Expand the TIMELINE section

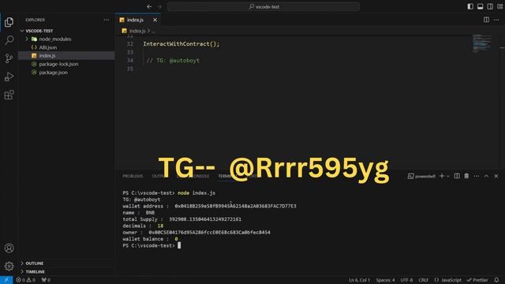click(35, 271)
